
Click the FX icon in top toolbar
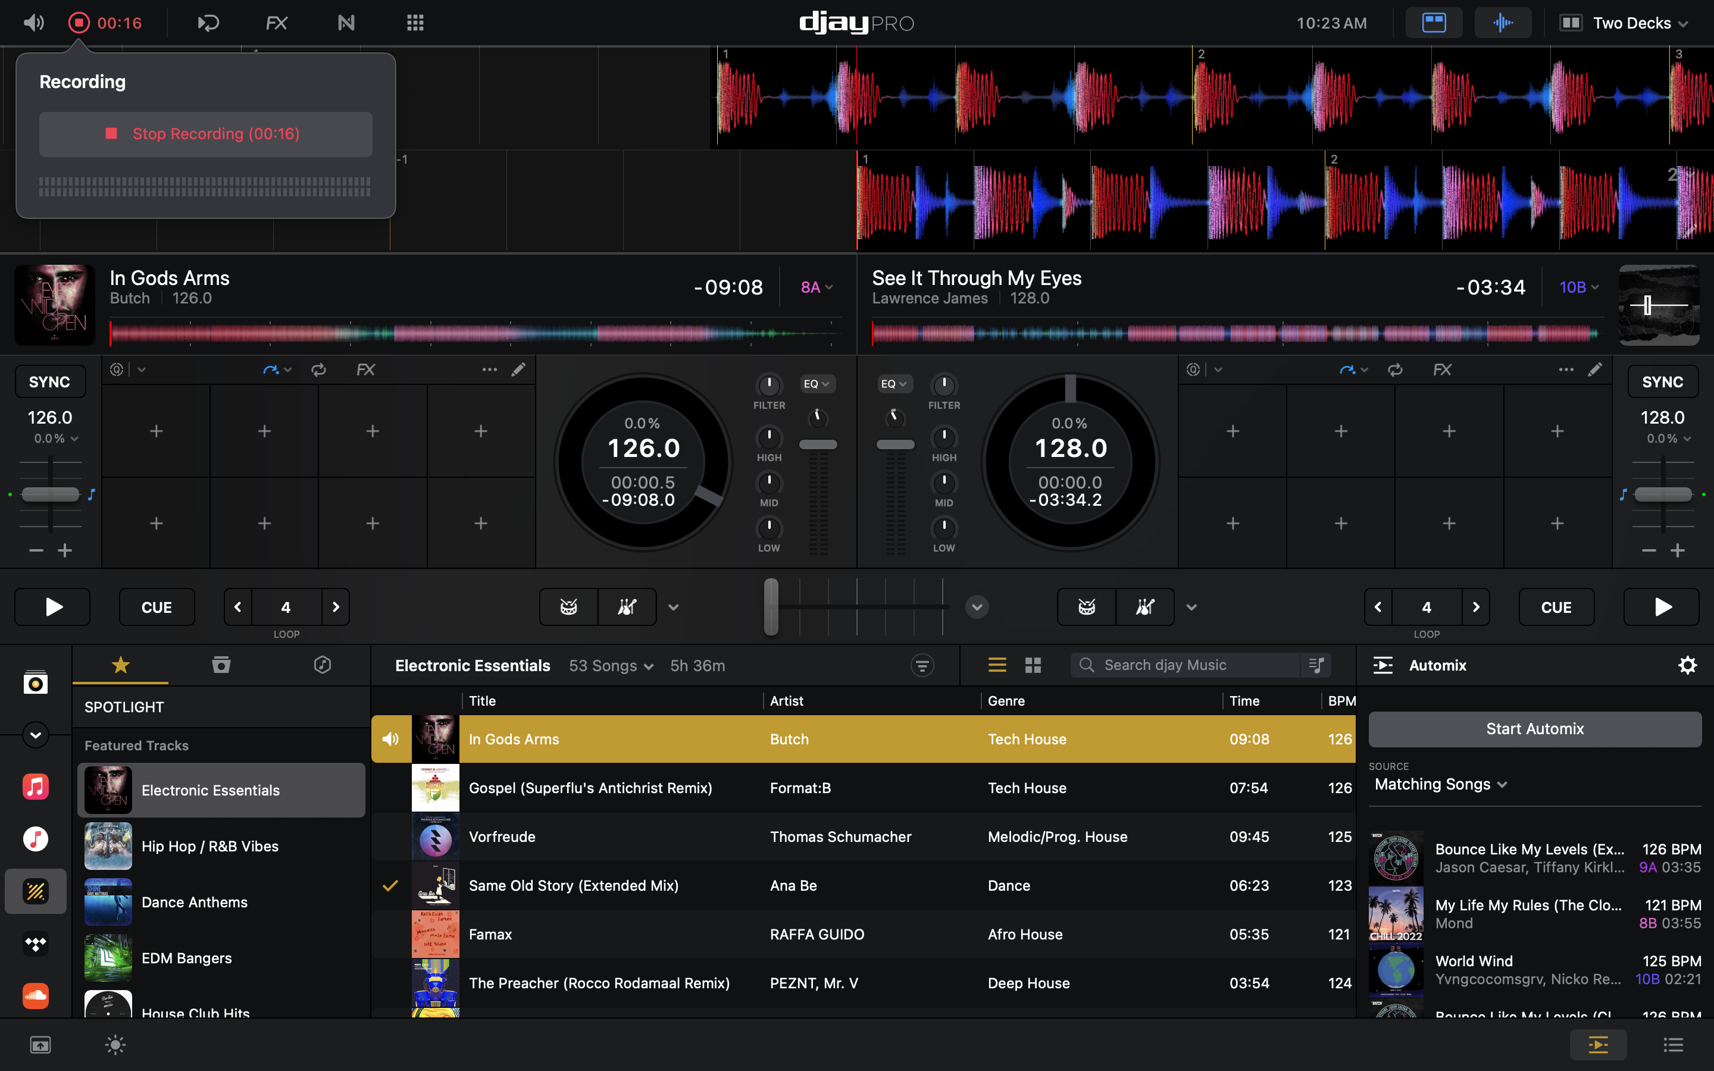point(276,23)
